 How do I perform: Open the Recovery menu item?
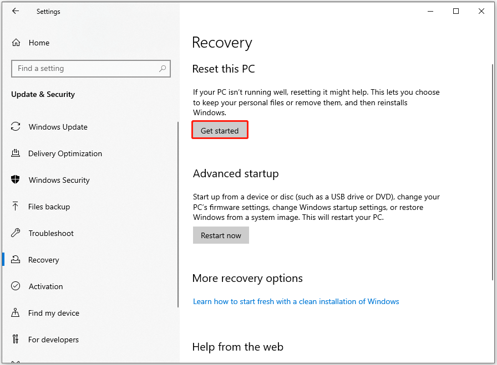[x=43, y=260]
